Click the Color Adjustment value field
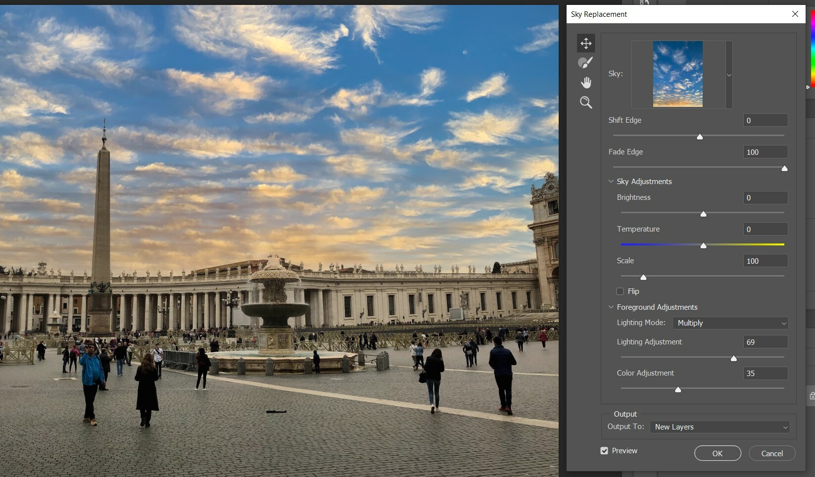The height and width of the screenshot is (477, 815). pos(765,373)
